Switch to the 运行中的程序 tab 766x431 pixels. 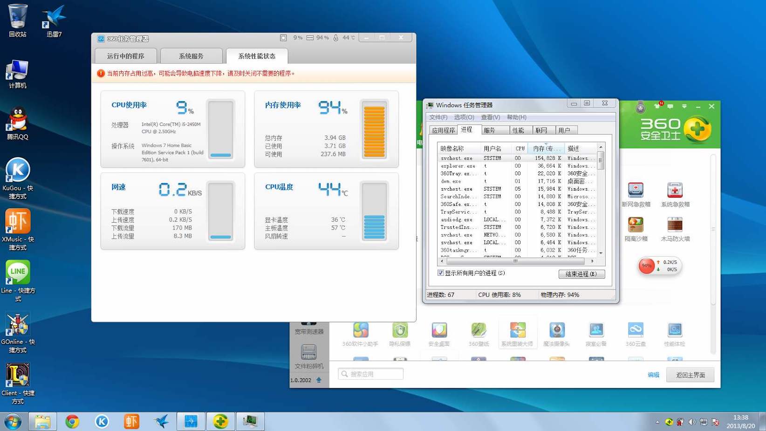point(126,56)
